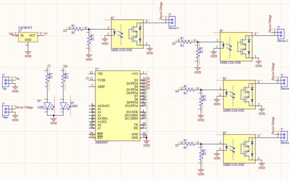Select GND symbol below the ABX00027 ground pins
This screenshot has height=180, width=289.
[147, 143]
